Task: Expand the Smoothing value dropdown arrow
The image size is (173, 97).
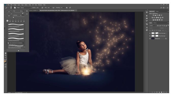Action: coord(64,8)
